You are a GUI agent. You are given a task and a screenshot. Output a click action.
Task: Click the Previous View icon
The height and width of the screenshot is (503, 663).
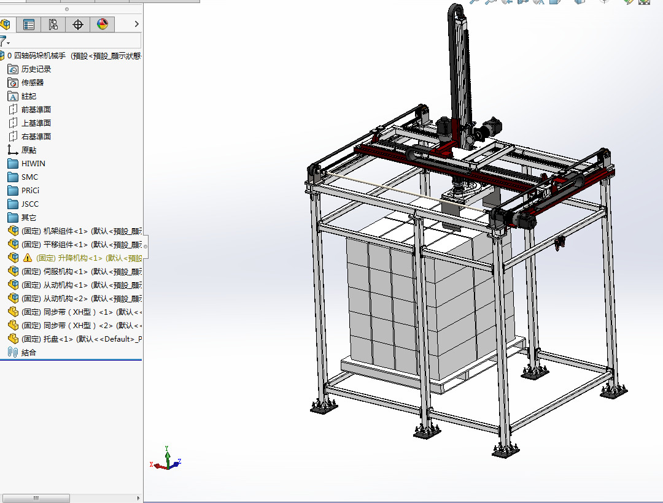point(507,3)
